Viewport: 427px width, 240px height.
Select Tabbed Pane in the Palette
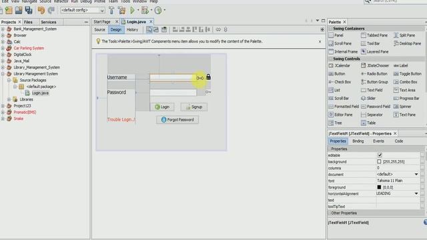click(374, 35)
